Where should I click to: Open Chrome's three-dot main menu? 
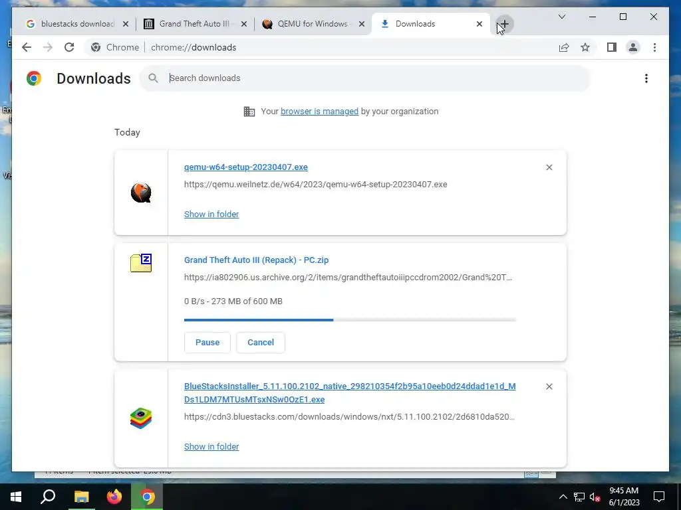pos(654,47)
